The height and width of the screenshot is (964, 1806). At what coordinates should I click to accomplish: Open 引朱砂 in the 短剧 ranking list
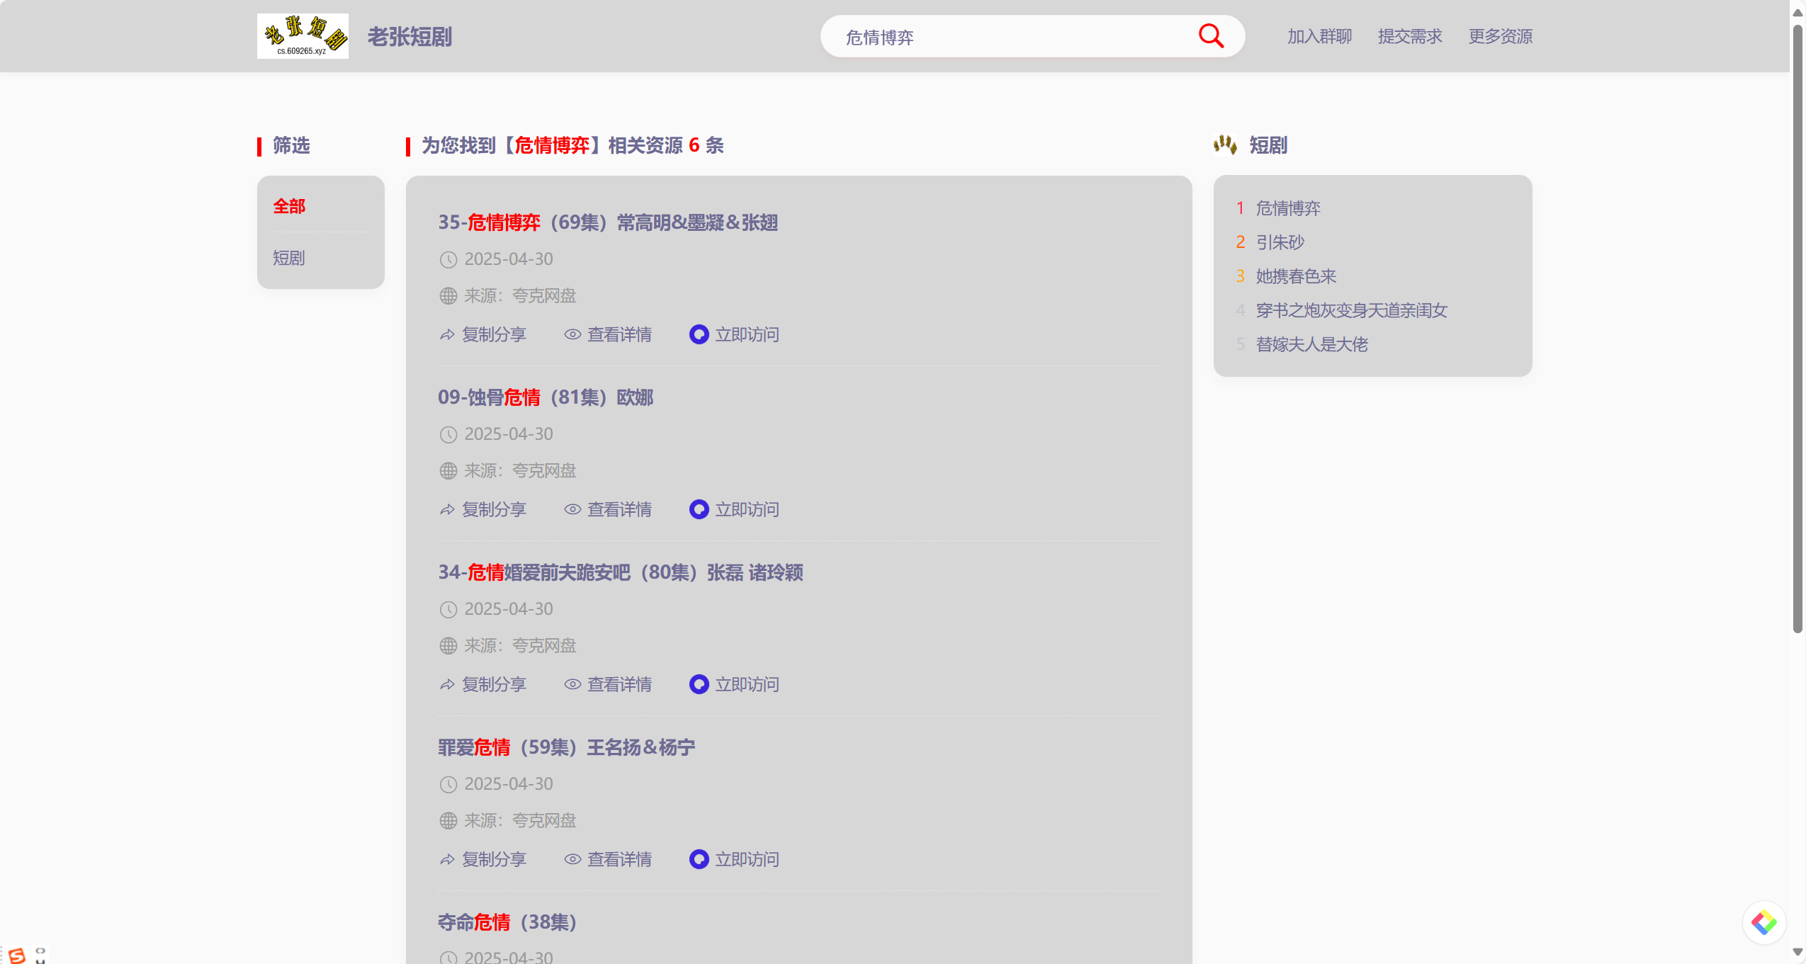[1280, 242]
